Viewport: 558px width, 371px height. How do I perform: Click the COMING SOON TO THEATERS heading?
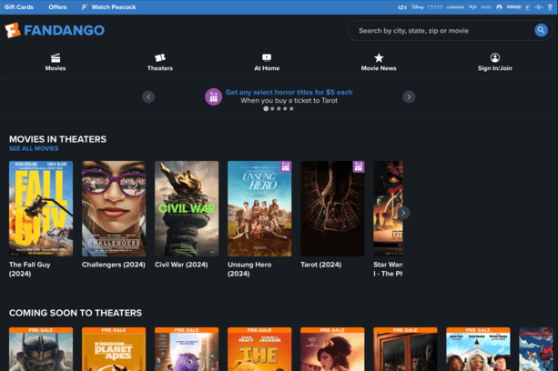click(x=76, y=313)
